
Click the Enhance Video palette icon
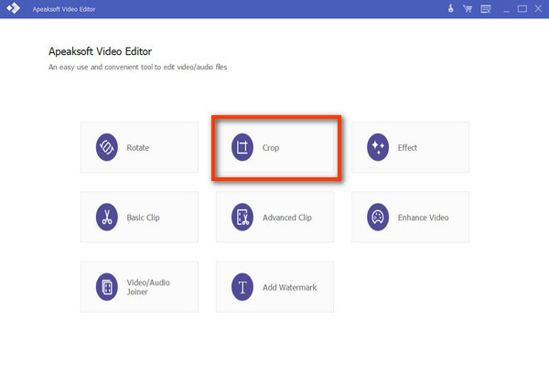point(378,218)
